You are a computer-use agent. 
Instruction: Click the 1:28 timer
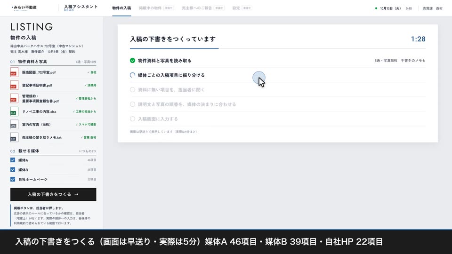(418, 39)
